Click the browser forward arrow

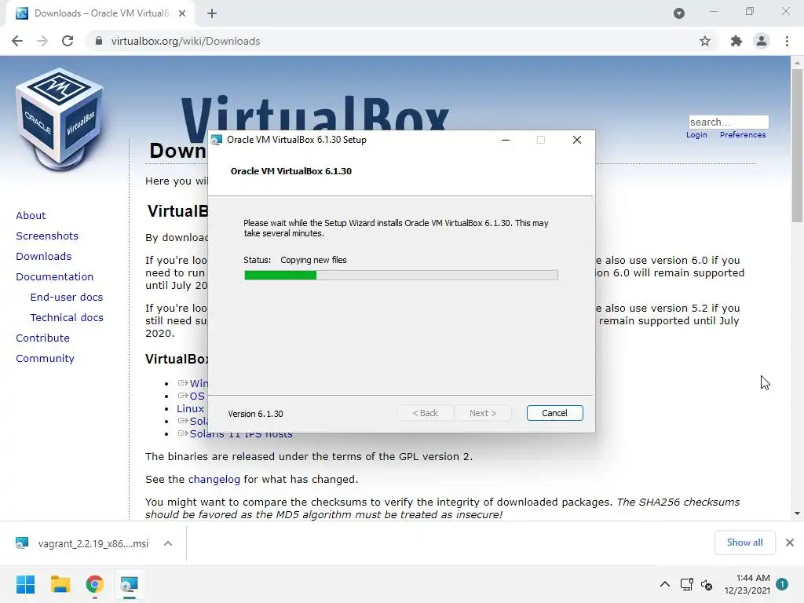[x=42, y=41]
